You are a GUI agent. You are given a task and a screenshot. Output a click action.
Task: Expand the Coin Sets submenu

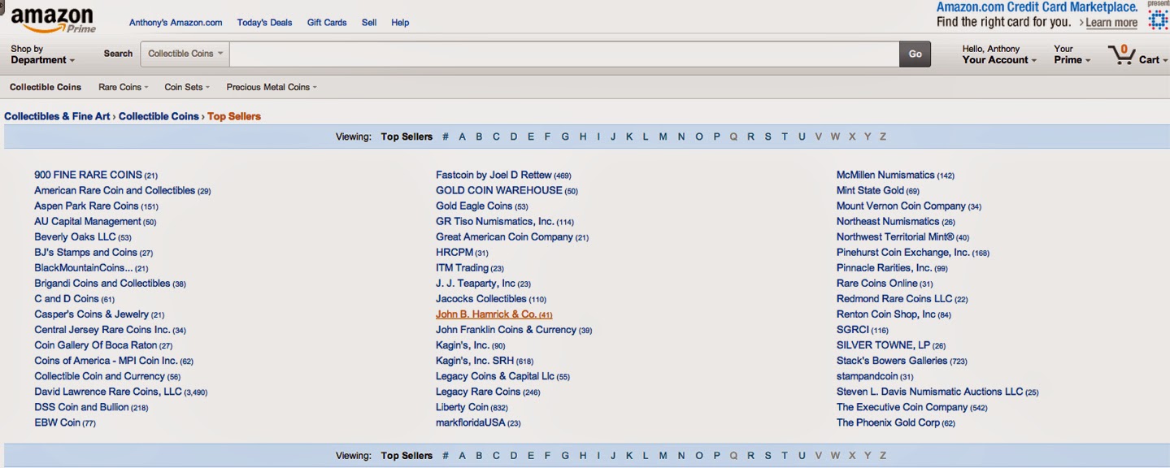187,87
